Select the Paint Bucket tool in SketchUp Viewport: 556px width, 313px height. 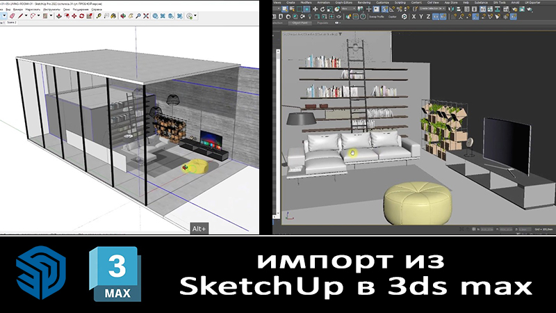(x=113, y=16)
